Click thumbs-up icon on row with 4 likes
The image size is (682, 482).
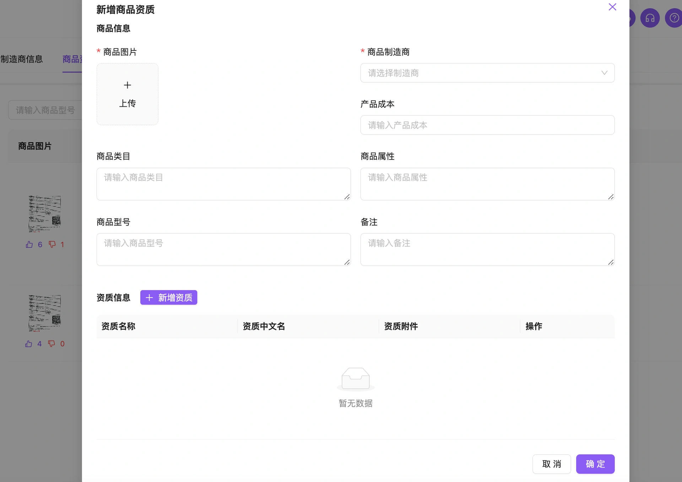point(29,344)
